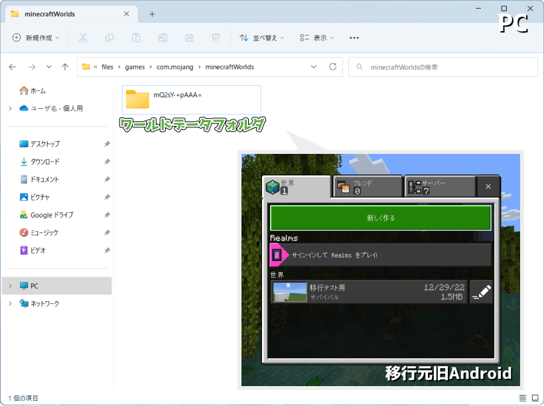
Task: Open recent locations chevron dropdown
Action: point(49,67)
